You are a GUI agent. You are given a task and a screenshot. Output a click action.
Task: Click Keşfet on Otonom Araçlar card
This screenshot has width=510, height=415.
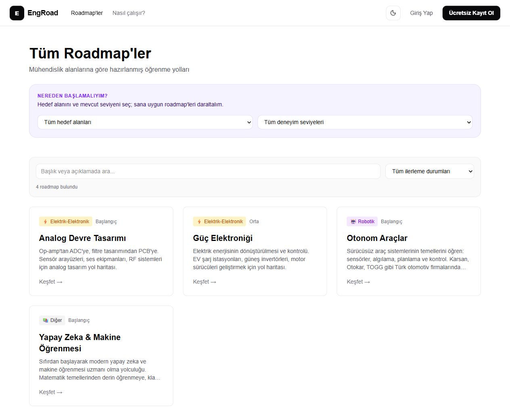pos(358,282)
